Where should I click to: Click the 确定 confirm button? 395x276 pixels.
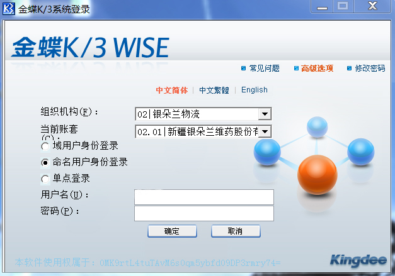[172, 231]
